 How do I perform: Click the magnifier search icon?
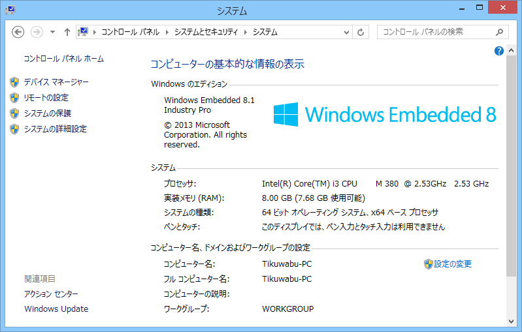pyautogui.click(x=499, y=32)
